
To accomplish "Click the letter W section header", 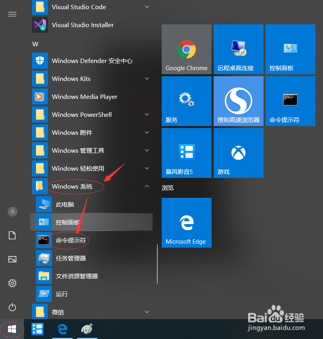I will pos(35,44).
